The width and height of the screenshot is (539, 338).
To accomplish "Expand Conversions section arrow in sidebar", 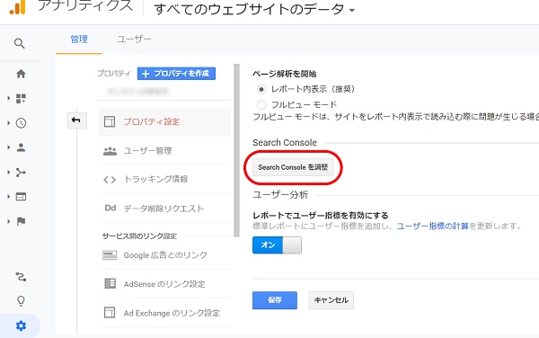I will click(x=9, y=221).
